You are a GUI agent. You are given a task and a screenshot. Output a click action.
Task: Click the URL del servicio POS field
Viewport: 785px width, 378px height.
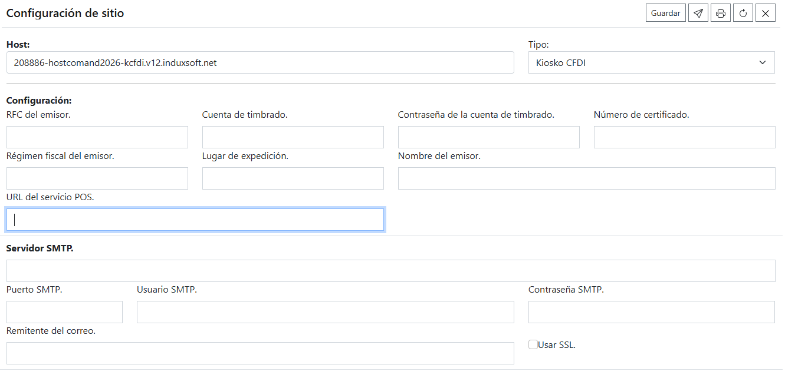(x=195, y=220)
